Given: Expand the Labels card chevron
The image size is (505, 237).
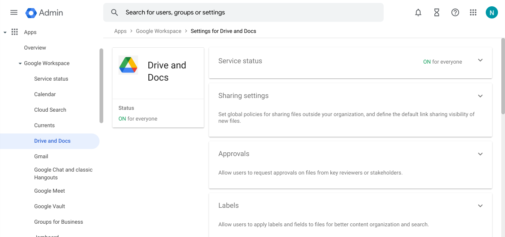Looking at the screenshot, I should tap(480, 206).
